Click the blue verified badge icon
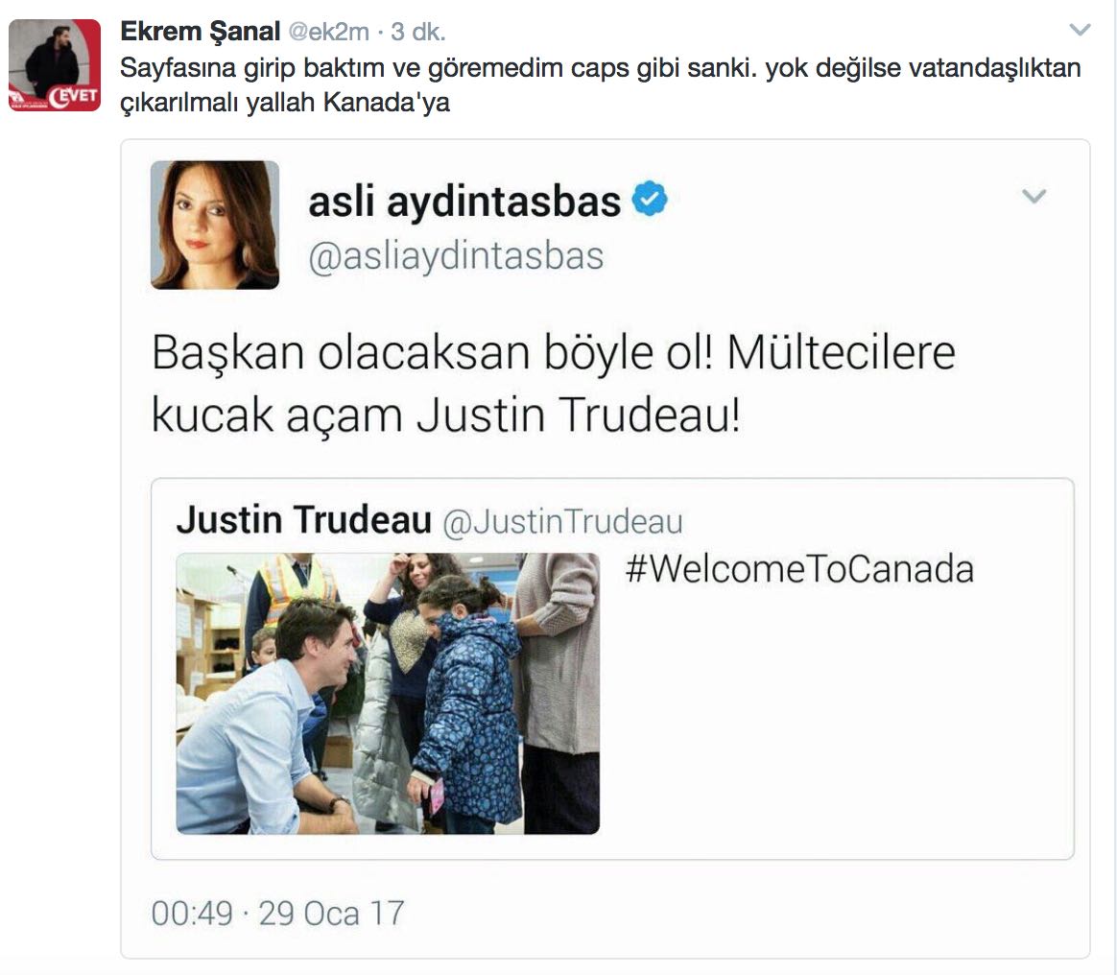The width and height of the screenshot is (1117, 975). [650, 199]
